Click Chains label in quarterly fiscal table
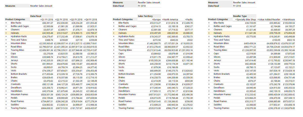 pyautogui.click(x=14, y=81)
